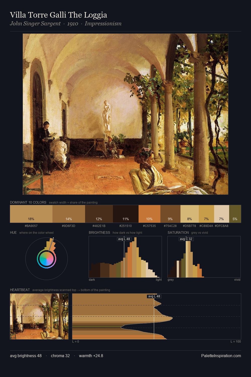Click the saturation histogram chart
The height and width of the screenshot is (377, 251).
[204, 257]
